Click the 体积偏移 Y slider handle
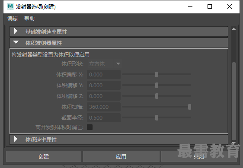This screenshot has height=168, width=243. click(157, 85)
